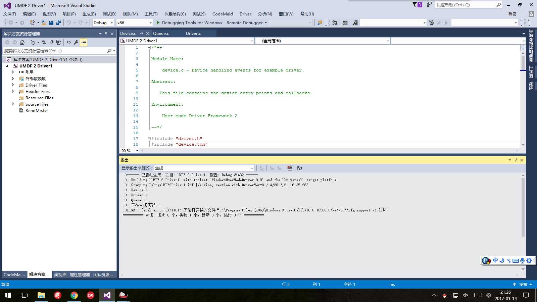Screen dimensions: 537x302
Task: Open the 100 % zoom dropdown
Action: [x=129, y=151]
